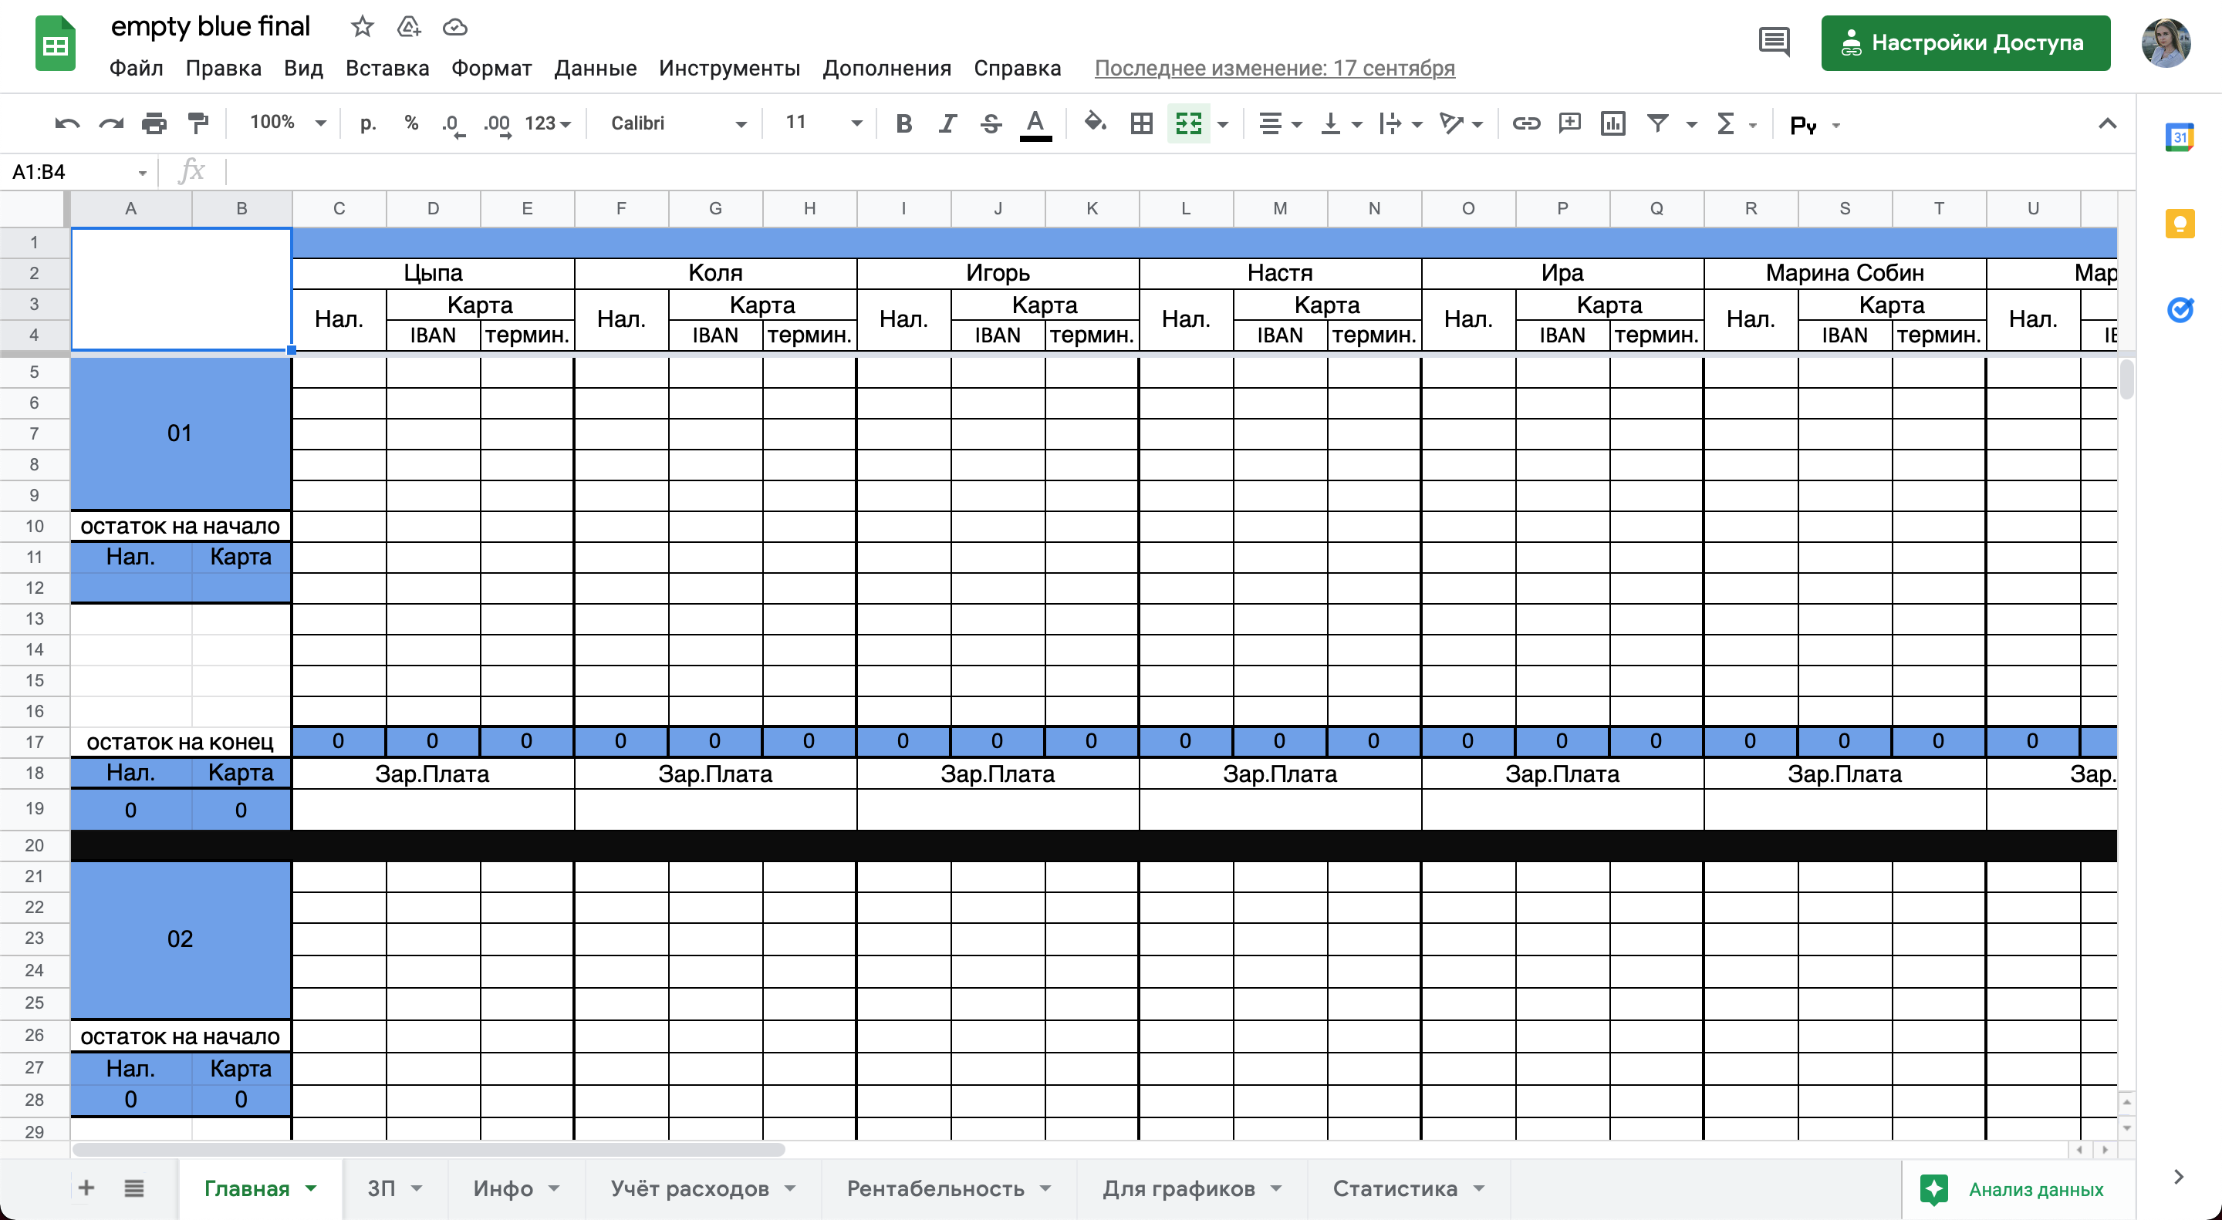Toggle bold formatting

[903, 124]
